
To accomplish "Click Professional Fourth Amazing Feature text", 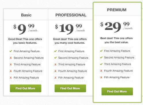I will click(x=73, y=71).
